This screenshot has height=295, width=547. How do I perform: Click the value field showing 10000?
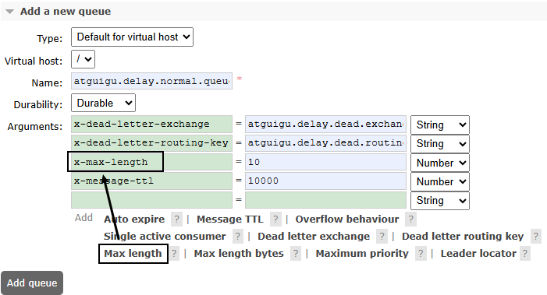coord(325,181)
